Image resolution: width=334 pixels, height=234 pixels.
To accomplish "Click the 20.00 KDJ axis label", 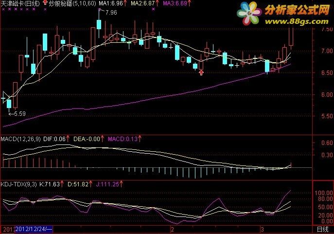I will point(325,216).
